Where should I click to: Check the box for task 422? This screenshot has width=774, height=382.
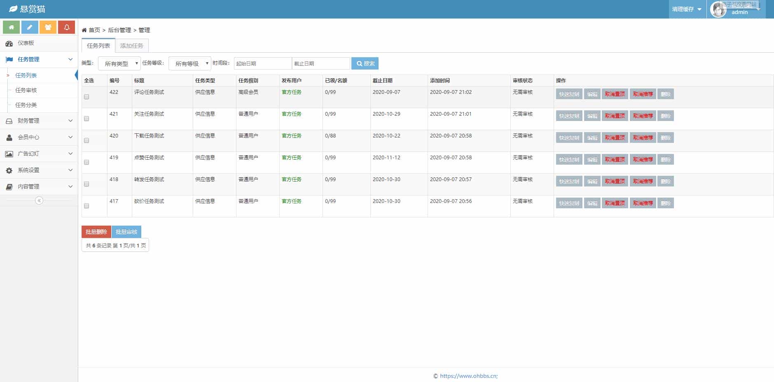tap(87, 97)
